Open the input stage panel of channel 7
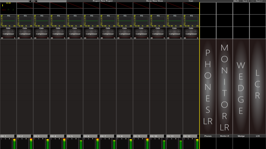 tap(108, 8)
